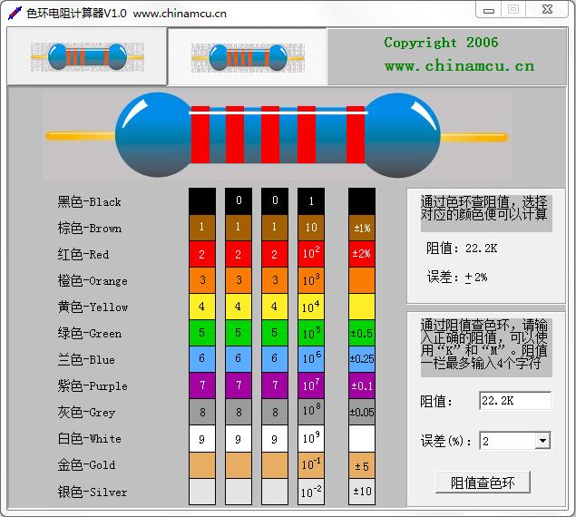The image size is (576, 517).
Task: Pick the brown ±1% tolerance swatch
Action: [x=361, y=228]
